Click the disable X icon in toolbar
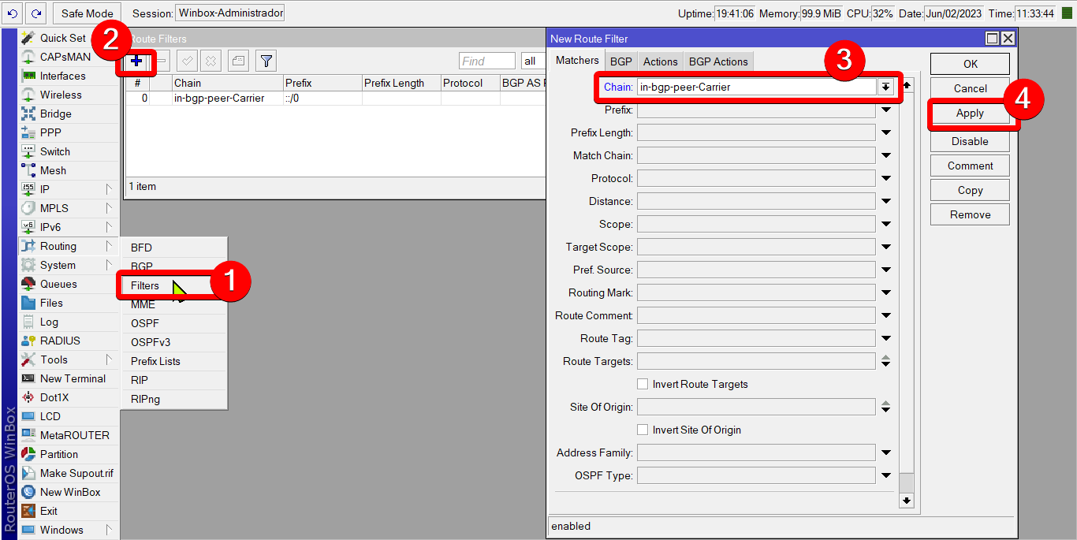 pyautogui.click(x=211, y=61)
